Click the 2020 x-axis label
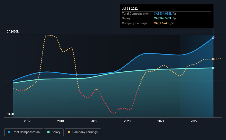 (127, 121)
